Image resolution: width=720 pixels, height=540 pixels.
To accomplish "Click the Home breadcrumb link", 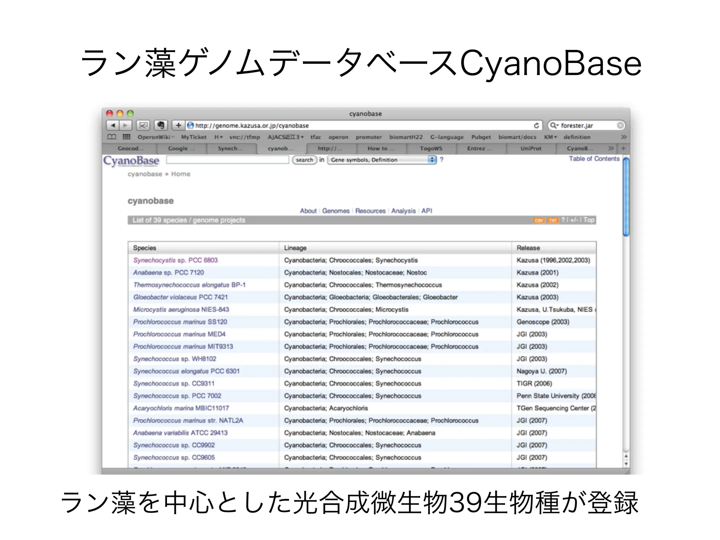I will [181, 174].
